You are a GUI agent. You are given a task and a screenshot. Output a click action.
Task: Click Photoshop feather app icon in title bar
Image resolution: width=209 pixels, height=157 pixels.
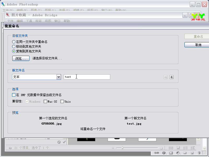3,4
